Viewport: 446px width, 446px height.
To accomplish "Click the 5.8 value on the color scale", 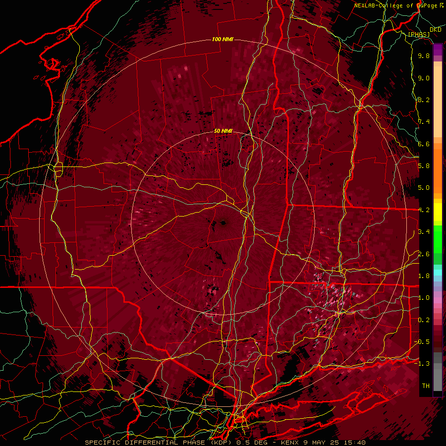I will tap(424, 166).
